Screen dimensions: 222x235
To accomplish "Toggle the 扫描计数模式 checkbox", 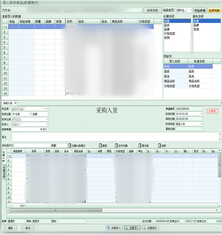I will (69, 145).
